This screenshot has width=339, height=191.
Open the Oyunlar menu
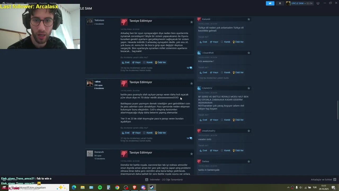tap(43, 3)
